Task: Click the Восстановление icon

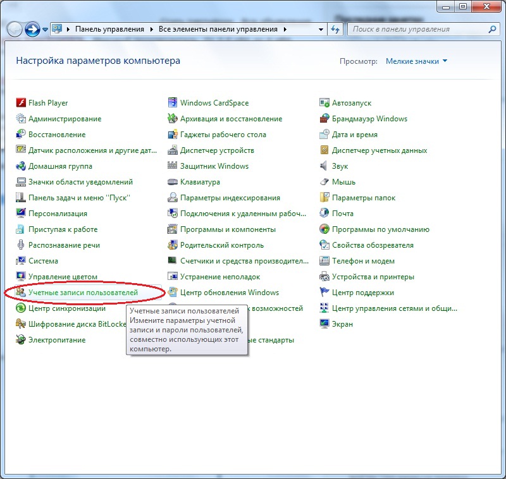Action: point(21,135)
